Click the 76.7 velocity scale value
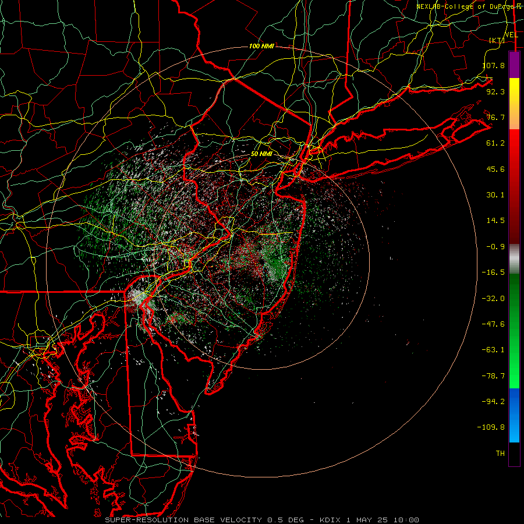 coord(495,117)
